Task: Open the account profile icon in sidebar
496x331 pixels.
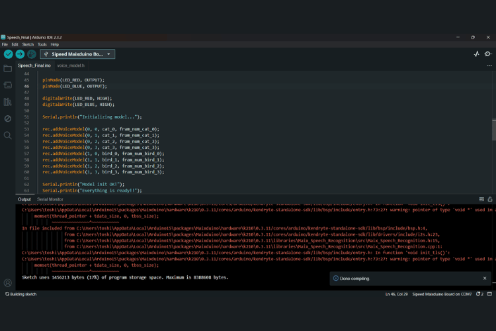Action: coord(7,283)
